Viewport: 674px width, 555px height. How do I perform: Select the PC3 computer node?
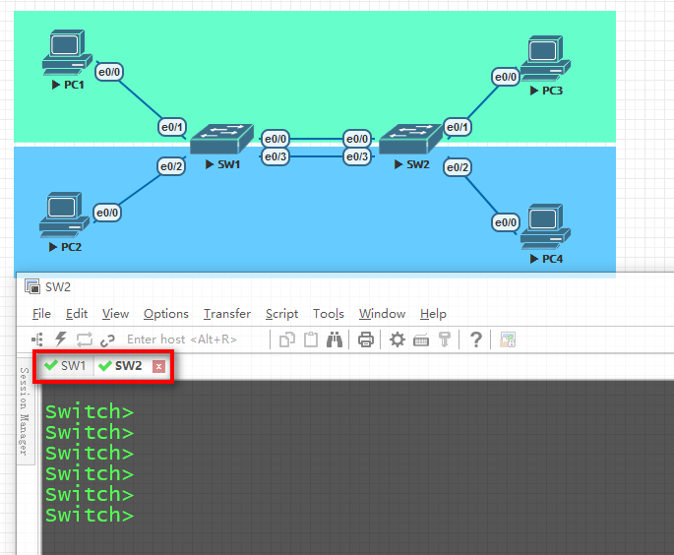[545, 59]
